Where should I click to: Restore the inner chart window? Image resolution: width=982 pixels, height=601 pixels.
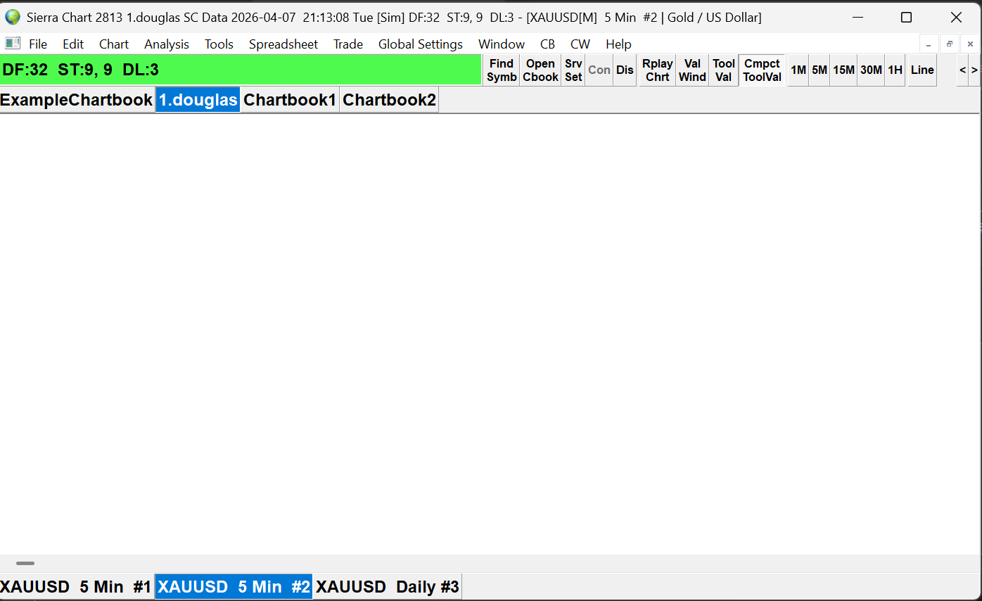(x=950, y=44)
